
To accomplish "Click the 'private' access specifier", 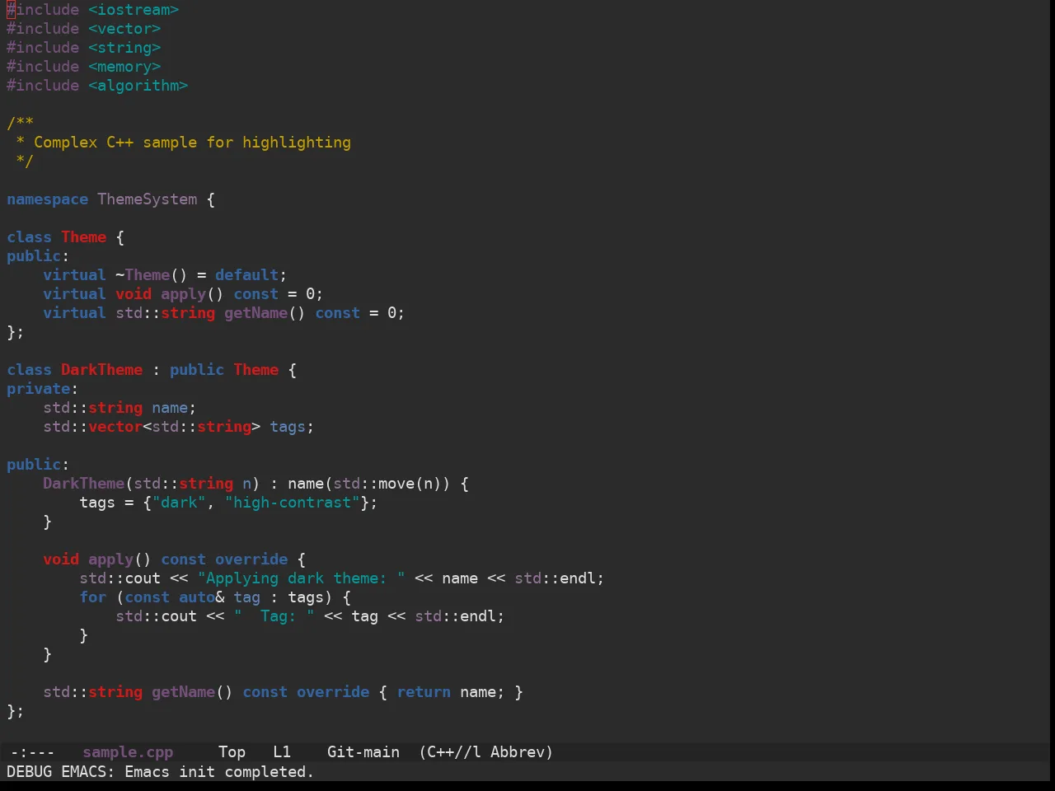I will coord(38,389).
